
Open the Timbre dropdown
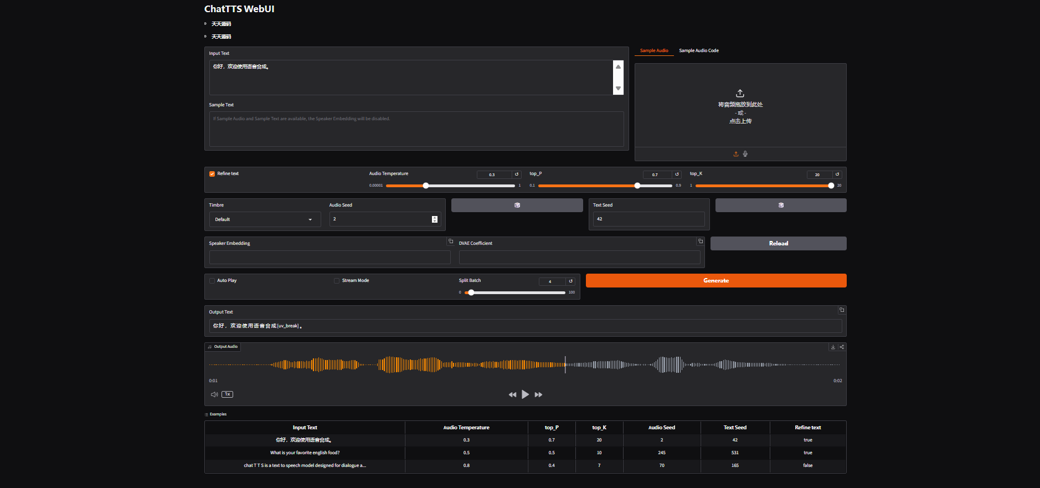[265, 219]
